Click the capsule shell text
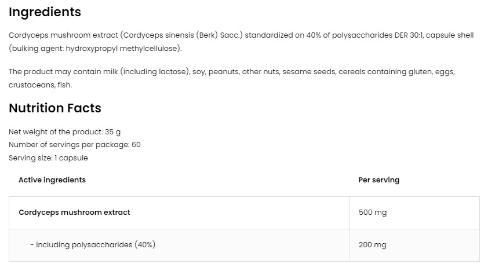Viewport: 488px width, 271px height. tap(450, 35)
